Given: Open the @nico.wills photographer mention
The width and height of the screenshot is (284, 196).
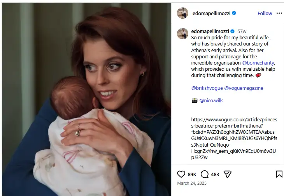Looking at the screenshot, I should (211, 100).
